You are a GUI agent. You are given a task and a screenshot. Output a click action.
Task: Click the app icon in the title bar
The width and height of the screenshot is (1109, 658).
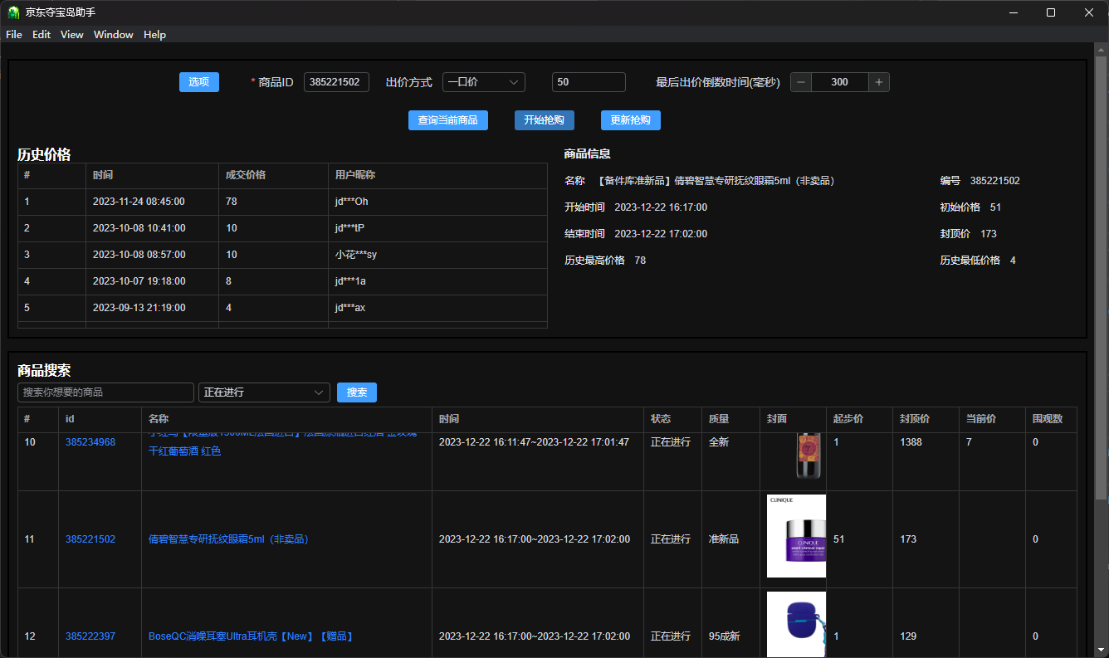[x=13, y=12]
